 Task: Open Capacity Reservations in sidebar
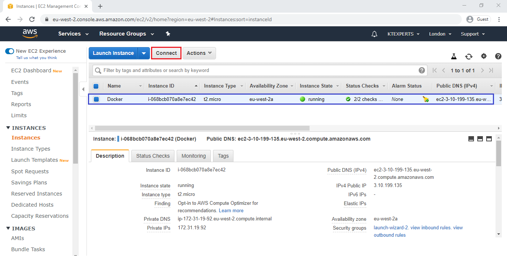[x=40, y=216]
